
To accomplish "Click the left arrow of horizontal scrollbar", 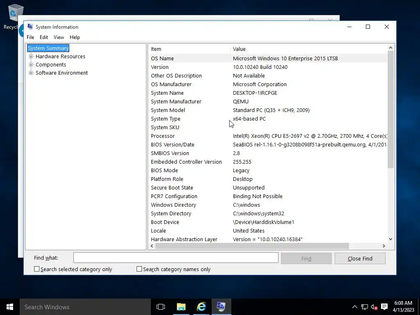I will tap(152, 246).
